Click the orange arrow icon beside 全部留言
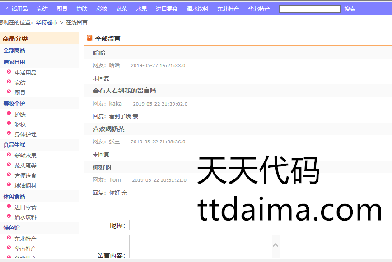This screenshot has height=262, width=392. 89,38
